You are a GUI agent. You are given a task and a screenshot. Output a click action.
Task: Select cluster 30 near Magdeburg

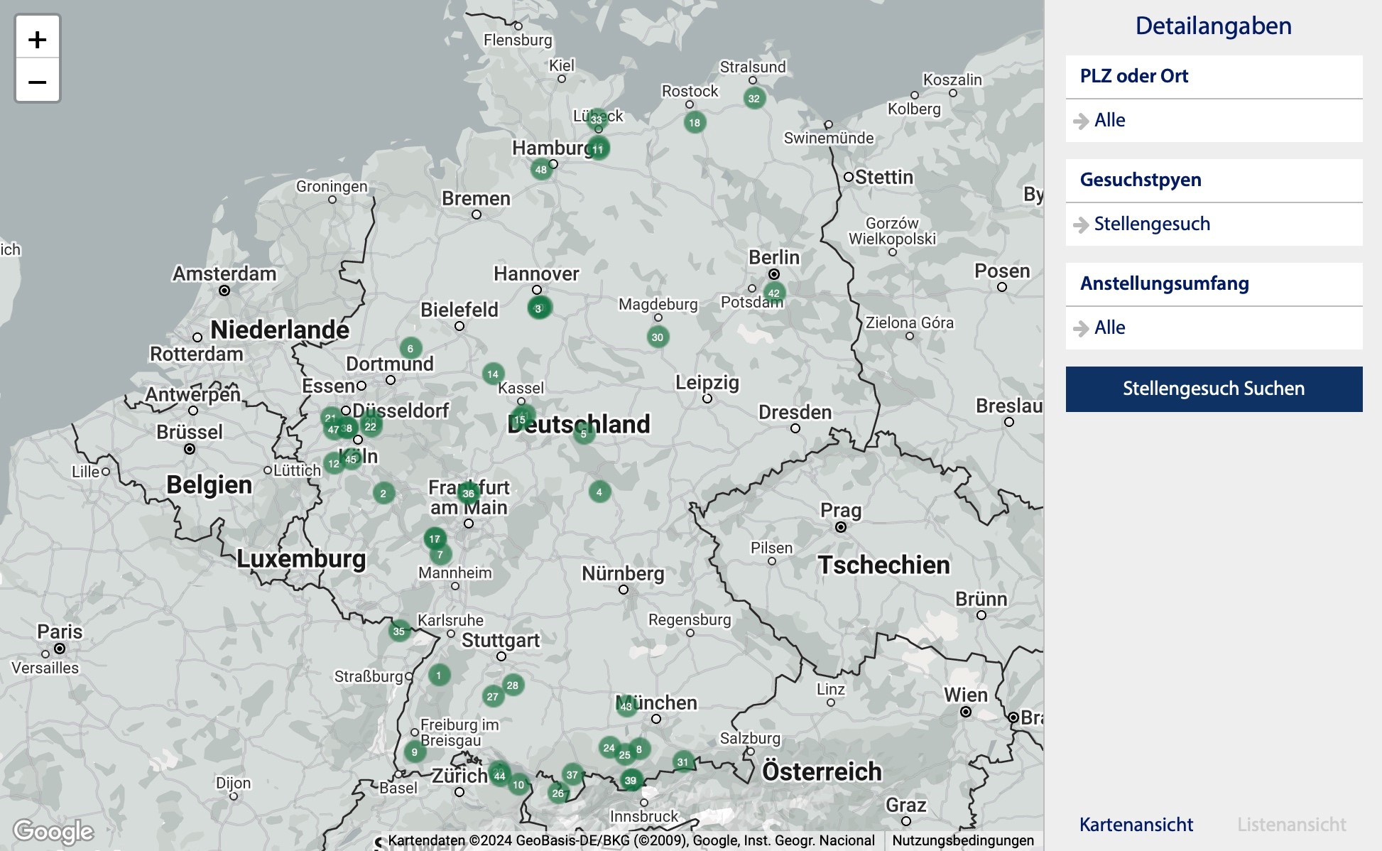click(x=657, y=336)
